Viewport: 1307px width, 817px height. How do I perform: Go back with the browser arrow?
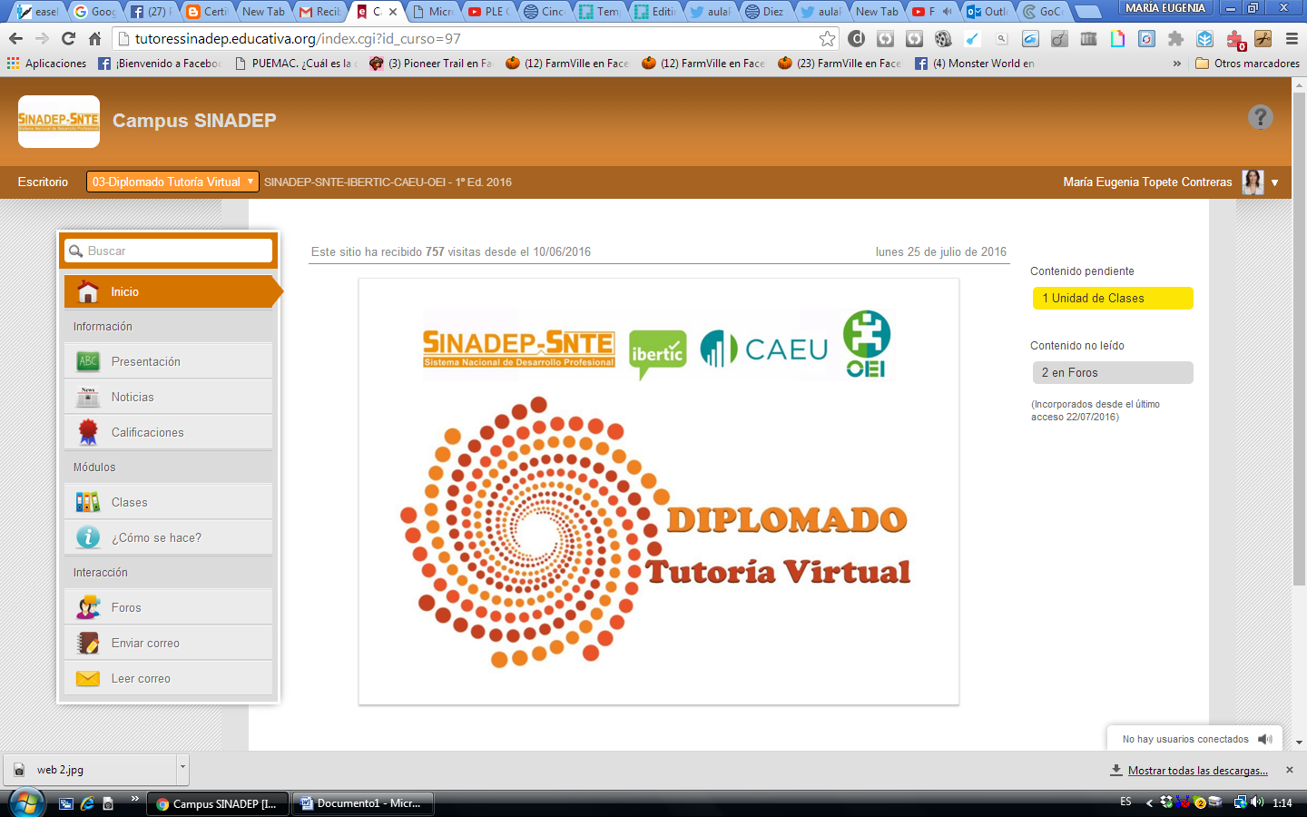[x=15, y=38]
